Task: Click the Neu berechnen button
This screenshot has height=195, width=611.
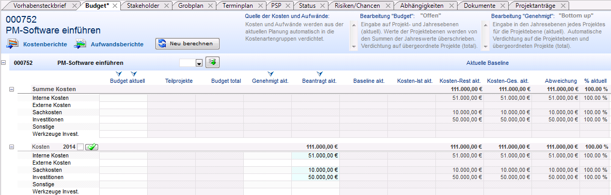Action: coord(187,44)
